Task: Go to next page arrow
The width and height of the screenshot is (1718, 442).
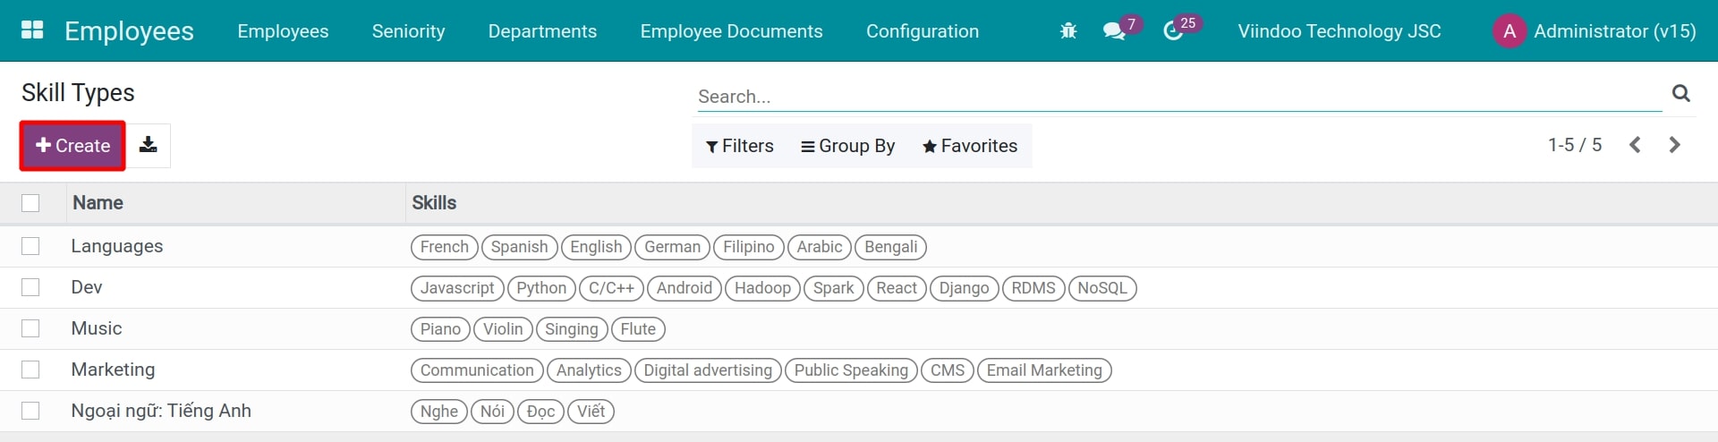Action: (1674, 145)
